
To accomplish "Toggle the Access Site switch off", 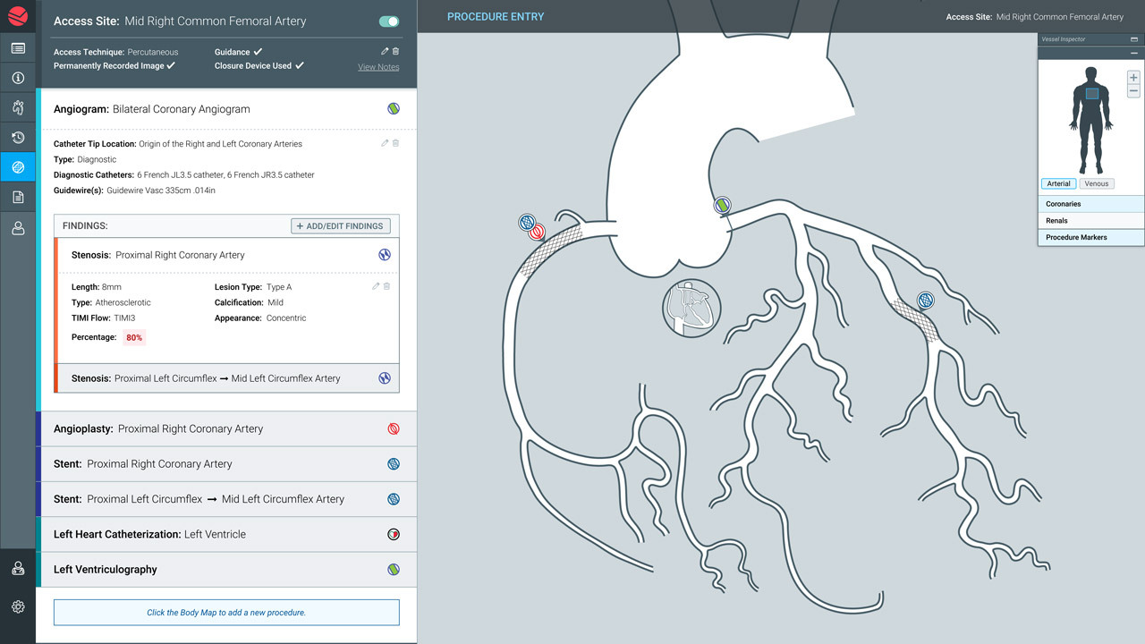I will (387, 21).
